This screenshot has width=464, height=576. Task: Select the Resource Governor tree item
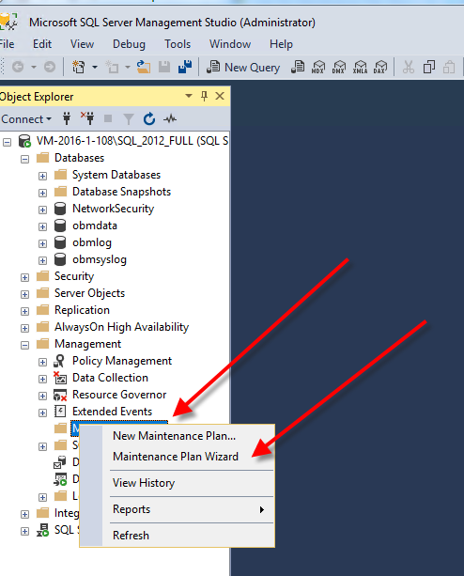[x=119, y=395]
